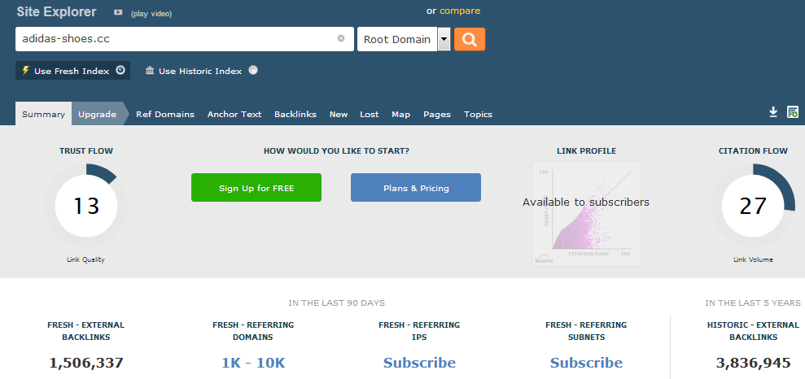Viewport: 805px width, 379px height.
Task: Open the Root Domain dropdown arrow
Action: (444, 39)
